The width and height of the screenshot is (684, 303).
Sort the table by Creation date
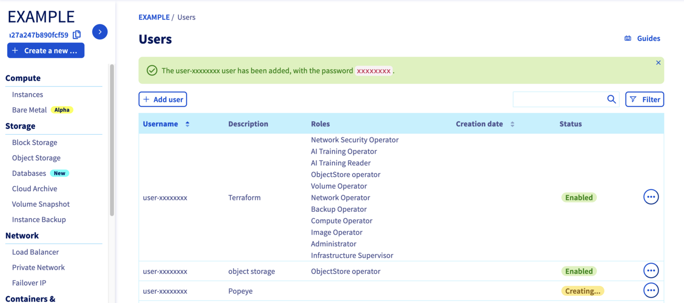(x=512, y=124)
